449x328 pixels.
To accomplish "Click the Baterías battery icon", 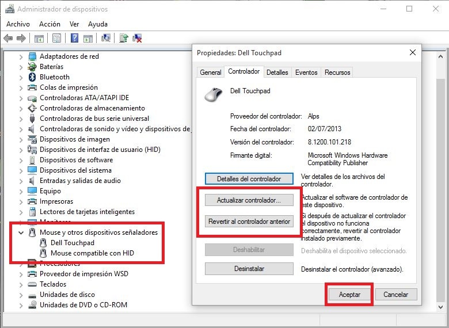I will click(x=32, y=67).
